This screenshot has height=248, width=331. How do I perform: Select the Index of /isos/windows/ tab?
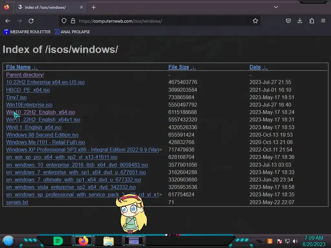point(51,7)
